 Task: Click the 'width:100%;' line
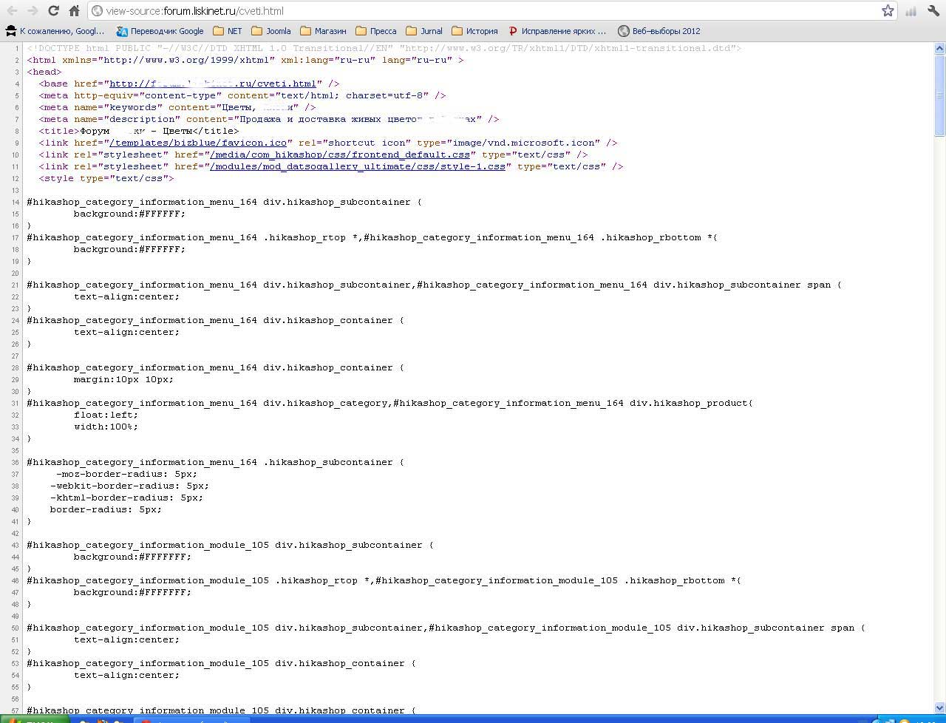click(x=106, y=427)
